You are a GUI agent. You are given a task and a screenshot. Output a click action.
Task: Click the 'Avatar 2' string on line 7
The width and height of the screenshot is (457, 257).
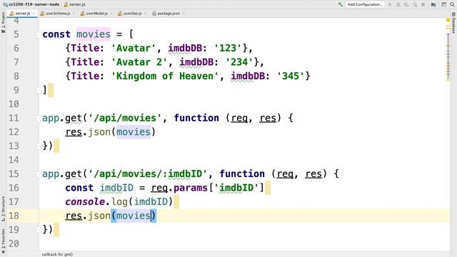pyautogui.click(x=139, y=62)
